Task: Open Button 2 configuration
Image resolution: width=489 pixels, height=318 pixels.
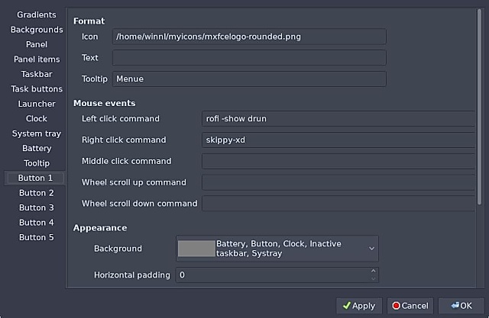Action: click(x=37, y=193)
